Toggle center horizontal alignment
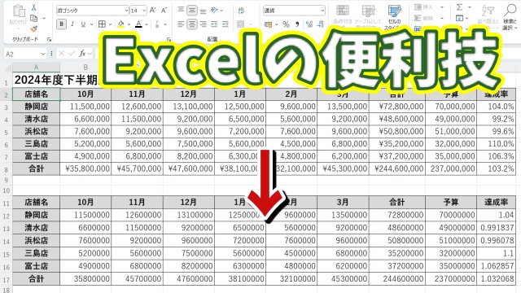Screen dimensions: 521x293 pos(192,24)
